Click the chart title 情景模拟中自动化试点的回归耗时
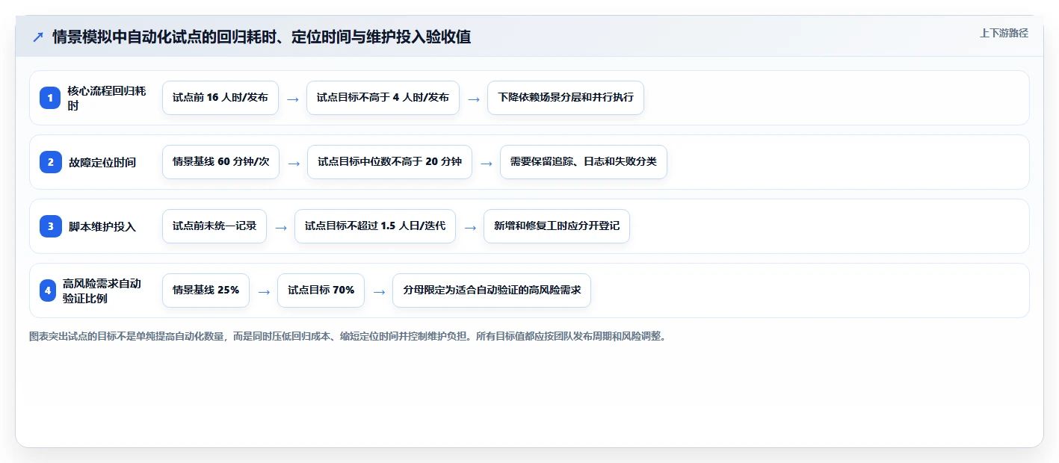Screen dimensions: 1059x463 [x=262, y=37]
